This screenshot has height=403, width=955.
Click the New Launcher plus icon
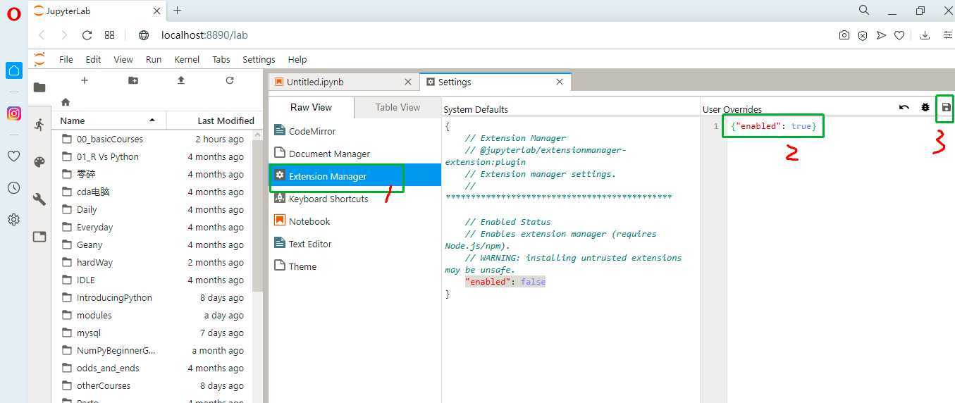tap(85, 80)
